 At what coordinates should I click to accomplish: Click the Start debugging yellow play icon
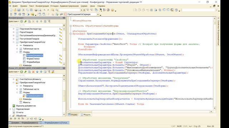pos(33,14)
